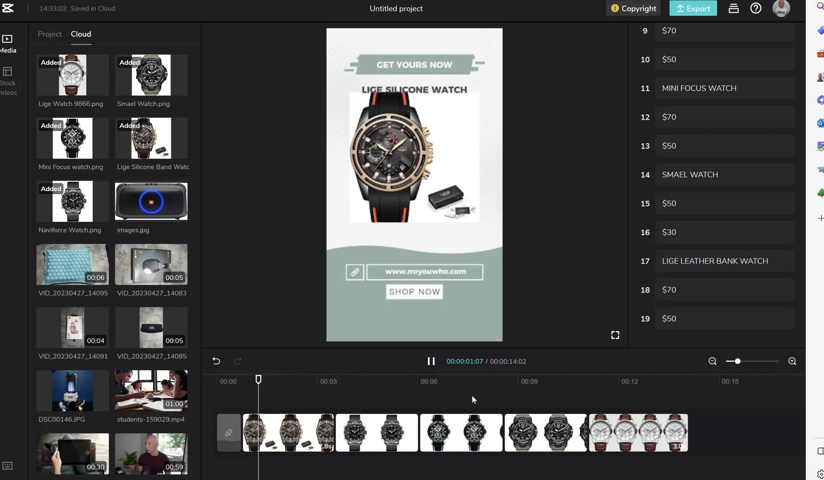Select the Mini Focus clip on timeline
Viewport: 824px width, 480px height.
[x=461, y=433]
